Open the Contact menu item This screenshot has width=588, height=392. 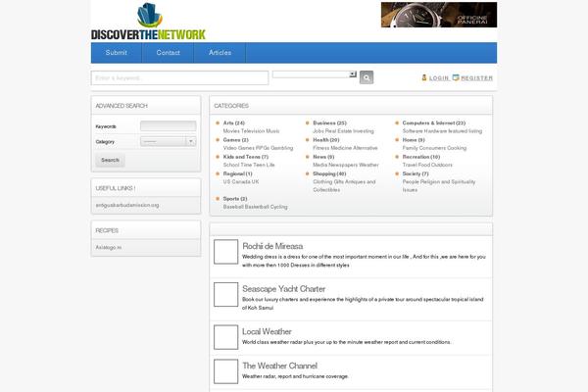tap(168, 53)
